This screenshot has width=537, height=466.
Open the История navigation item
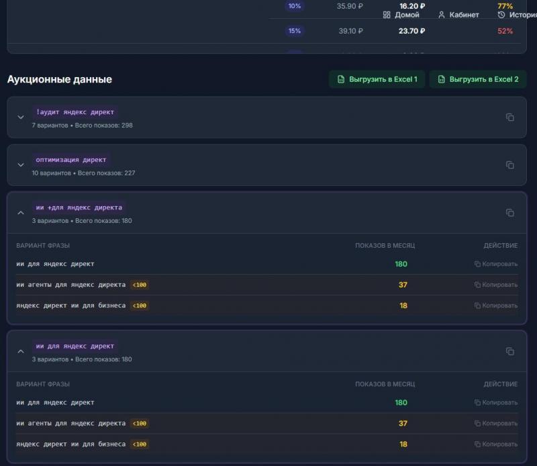pyautogui.click(x=517, y=15)
